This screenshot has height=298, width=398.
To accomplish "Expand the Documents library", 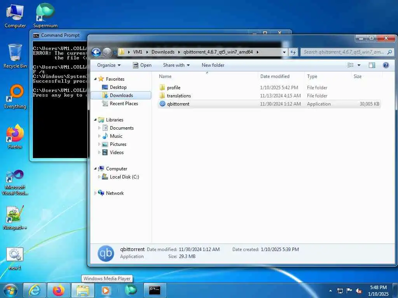I will (x=99, y=128).
